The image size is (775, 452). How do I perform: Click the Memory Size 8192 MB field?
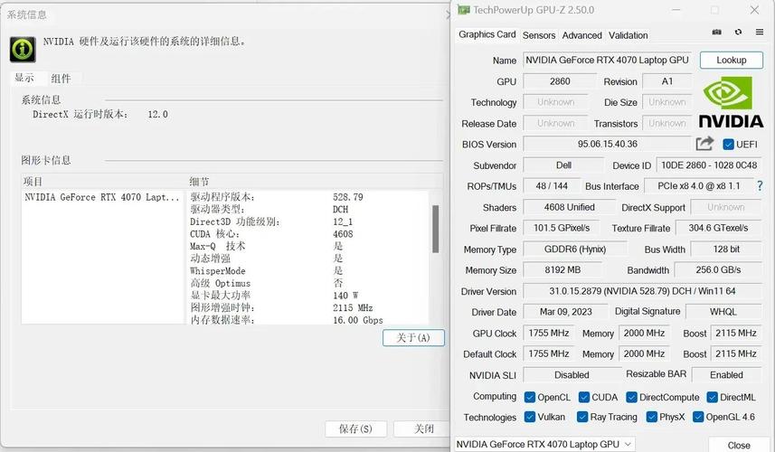[562, 270]
